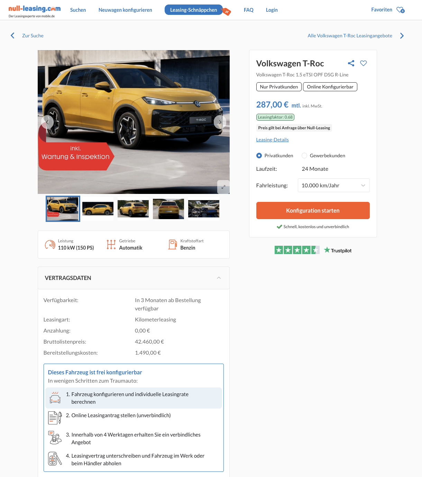Open the Favoriten heart icon in the header
This screenshot has height=477, width=422.
tap(400, 10)
